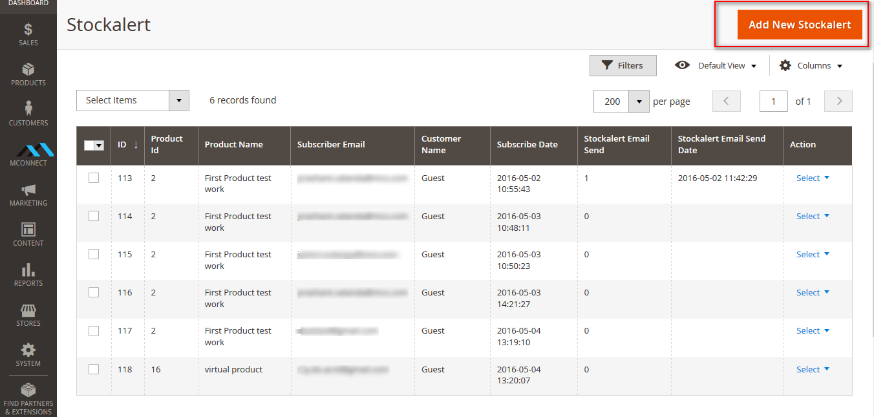This screenshot has height=417, width=874.
Task: Click the Add New Stockalert button
Action: pos(799,25)
